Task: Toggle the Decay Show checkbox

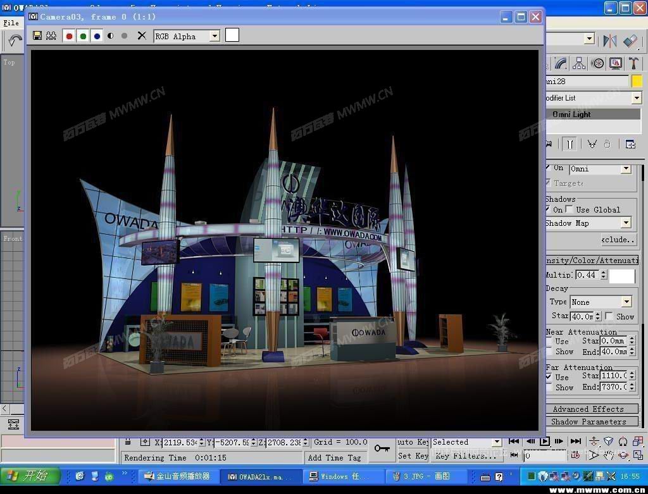Action: 609,316
